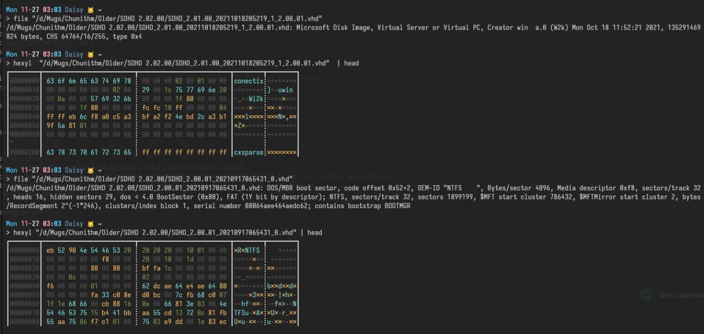The width and height of the screenshot is (704, 334).
Task: Click the "TFSu" ASCII text in second dump
Action: [243, 313]
